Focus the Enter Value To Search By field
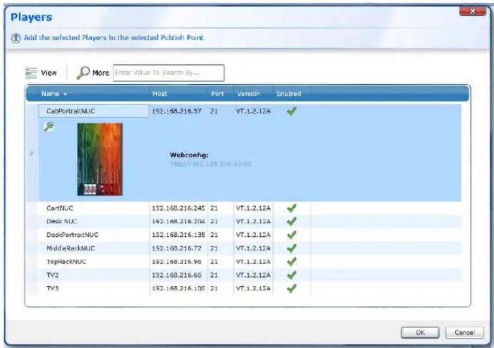This screenshot has width=494, height=348. (169, 73)
